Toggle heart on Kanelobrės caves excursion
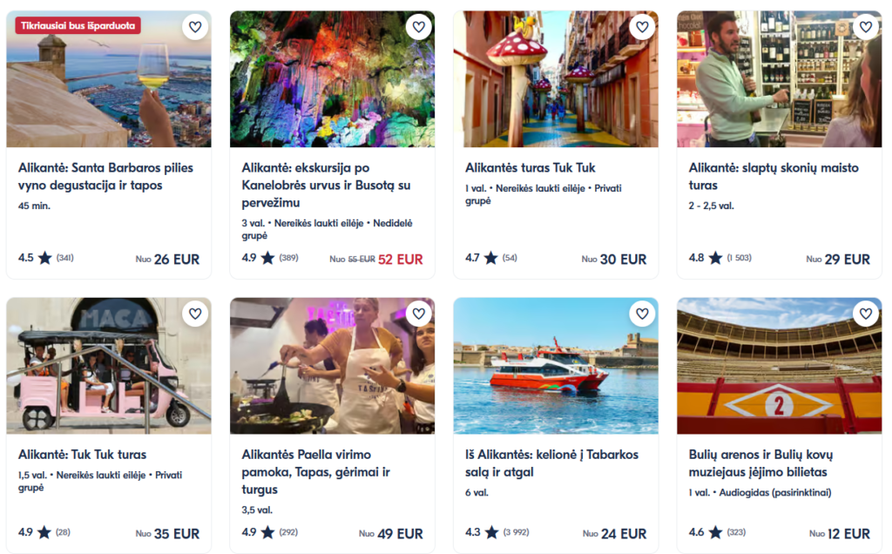The image size is (892, 554). tap(419, 27)
